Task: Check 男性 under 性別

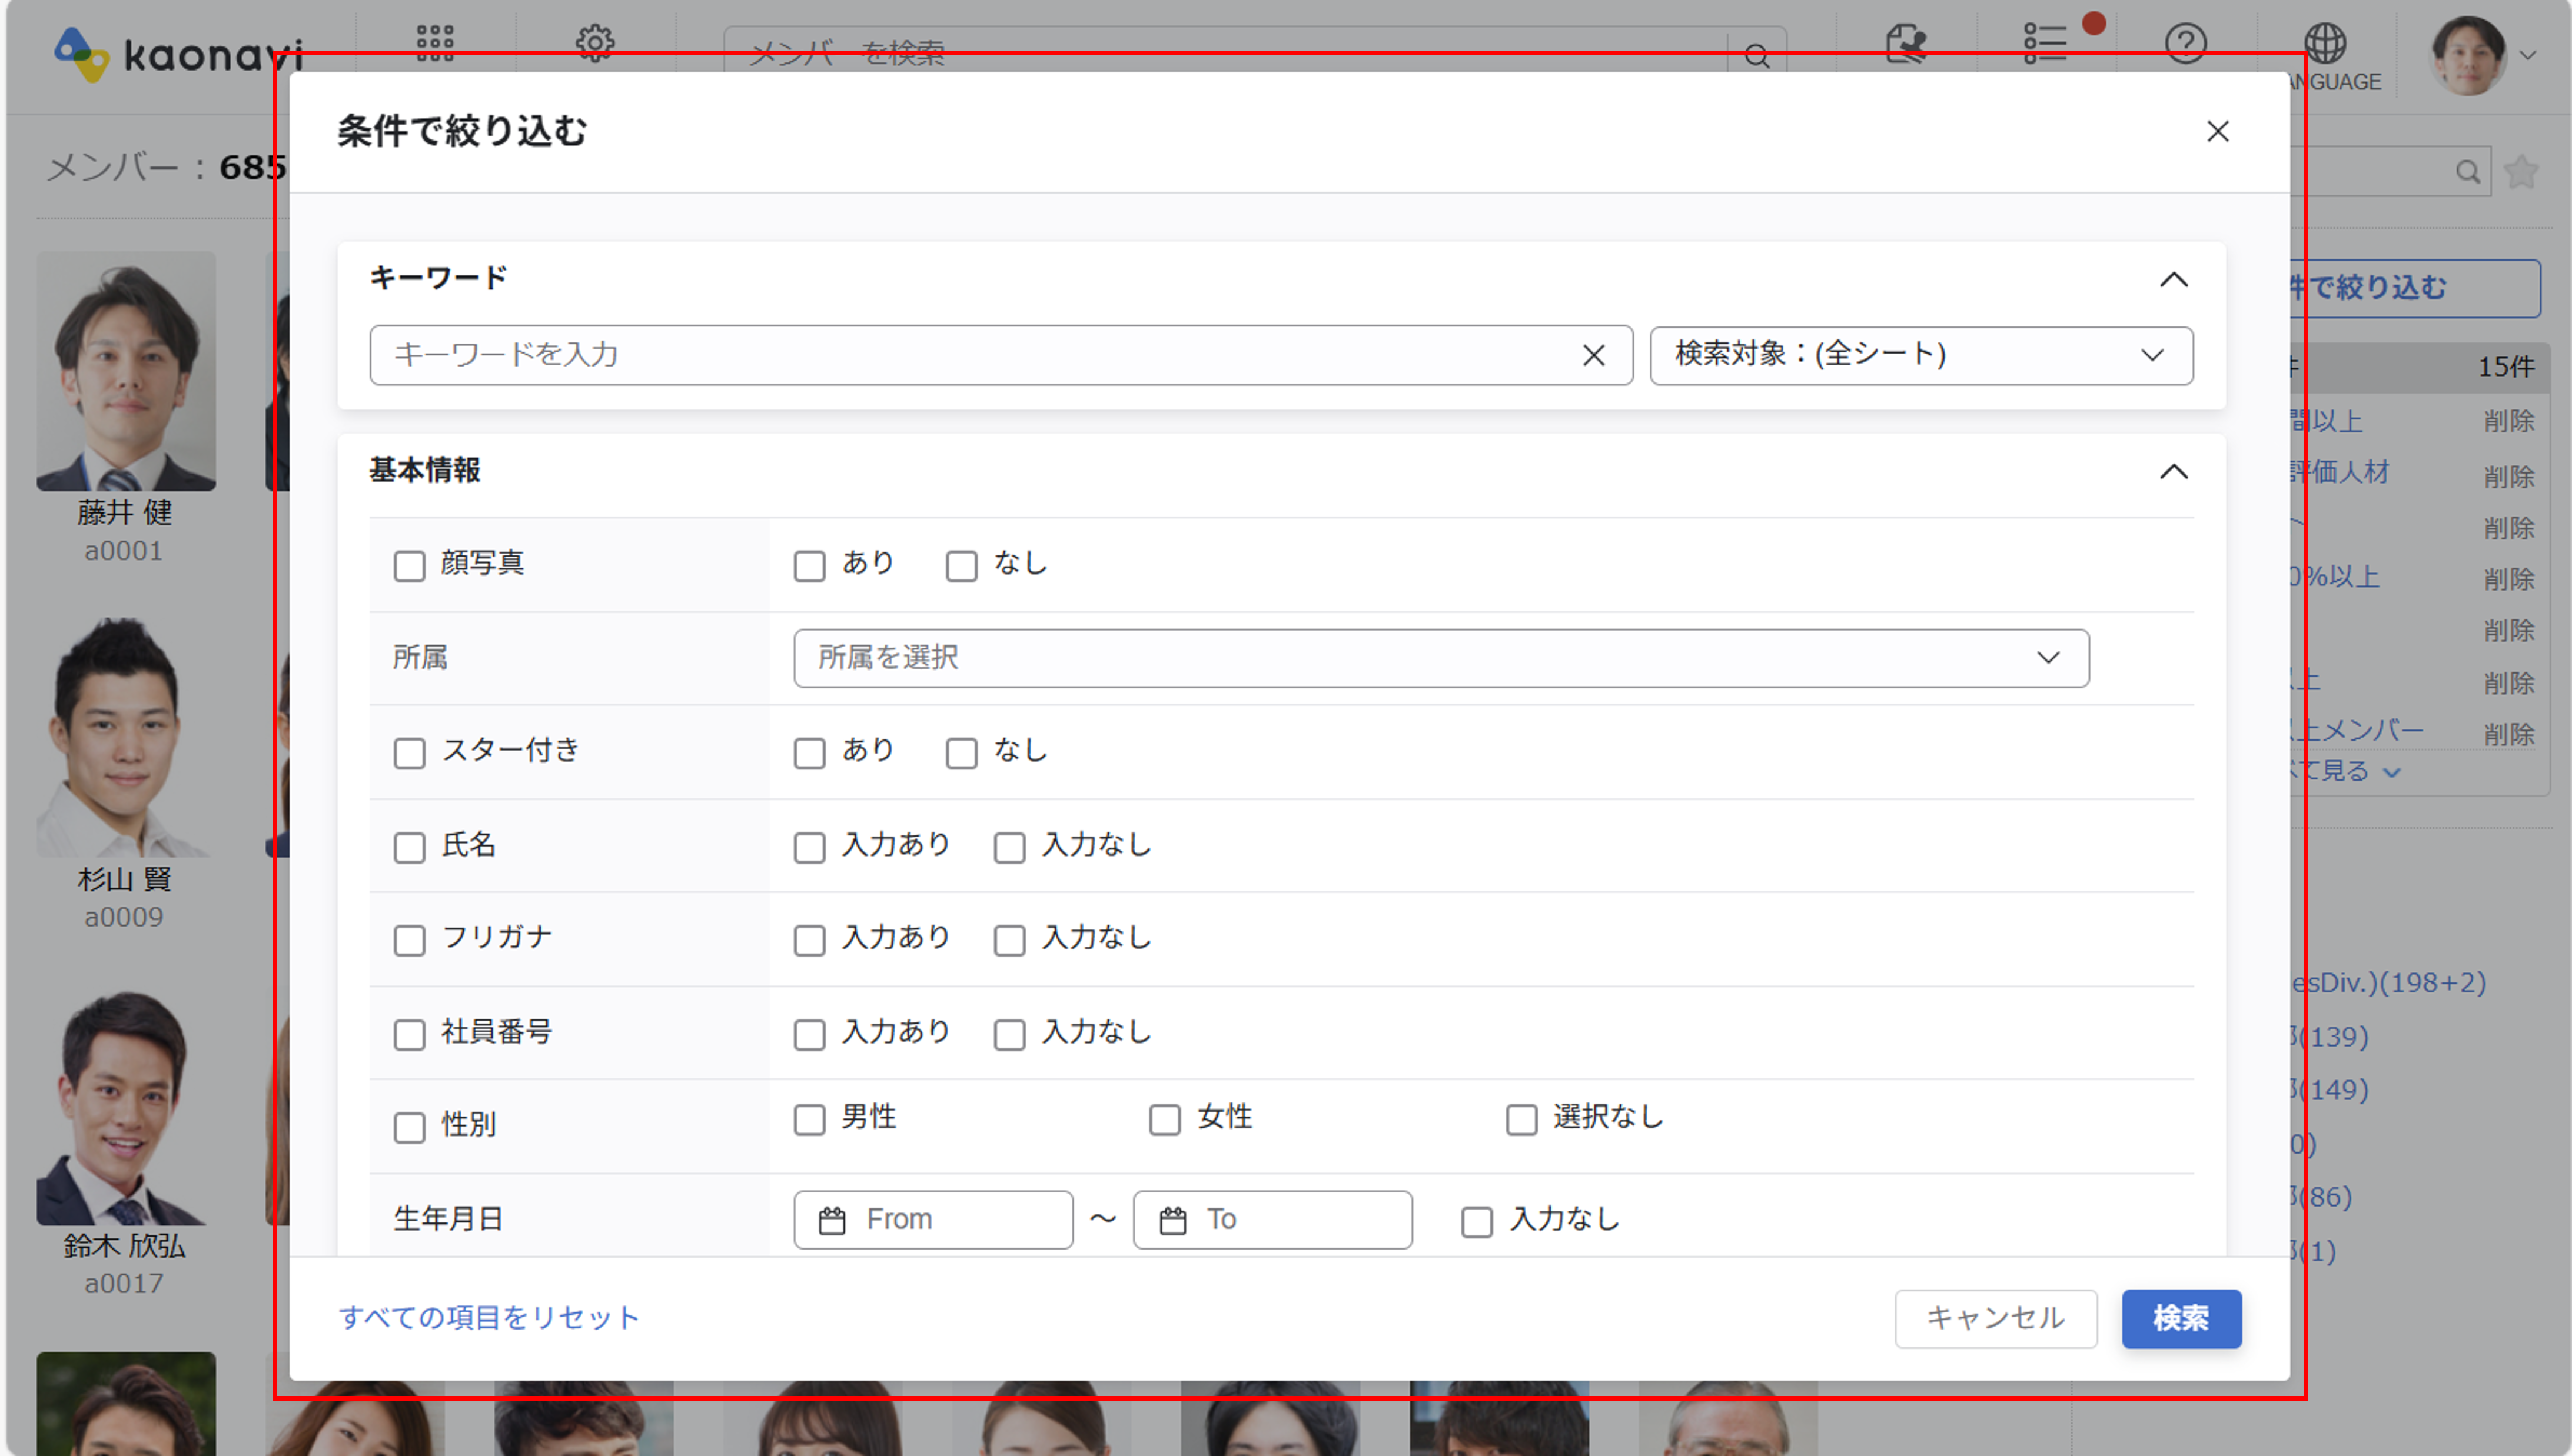Action: [x=809, y=1119]
